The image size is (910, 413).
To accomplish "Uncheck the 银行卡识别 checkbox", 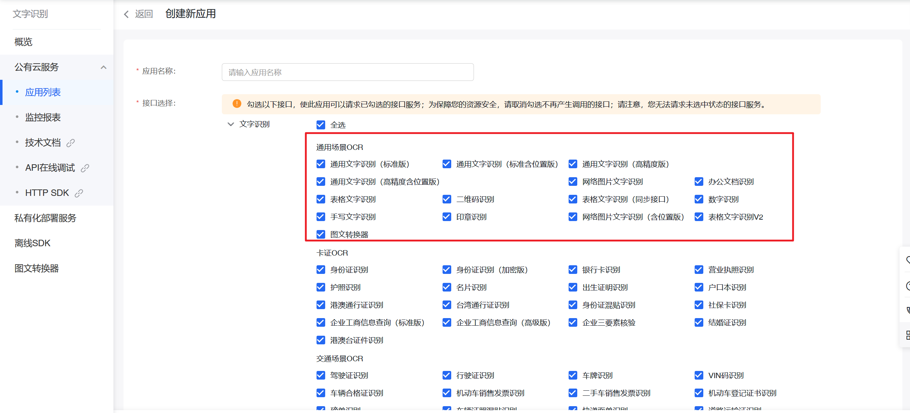I will coord(573,269).
